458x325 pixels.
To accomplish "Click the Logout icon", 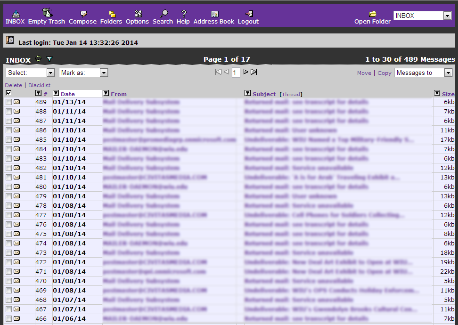I will pyautogui.click(x=248, y=14).
